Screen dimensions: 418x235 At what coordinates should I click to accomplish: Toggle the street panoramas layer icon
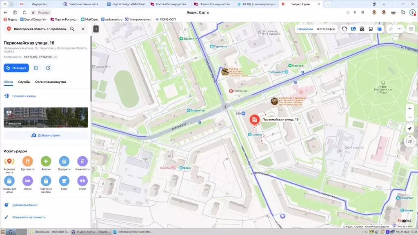pos(362,29)
